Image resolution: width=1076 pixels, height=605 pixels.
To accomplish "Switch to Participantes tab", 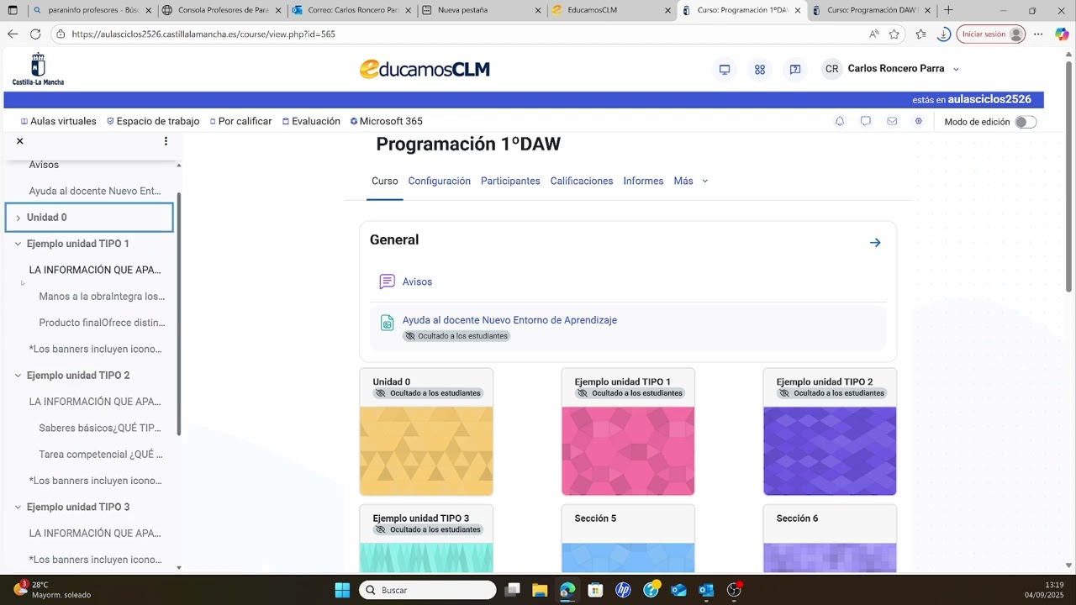I will (510, 181).
